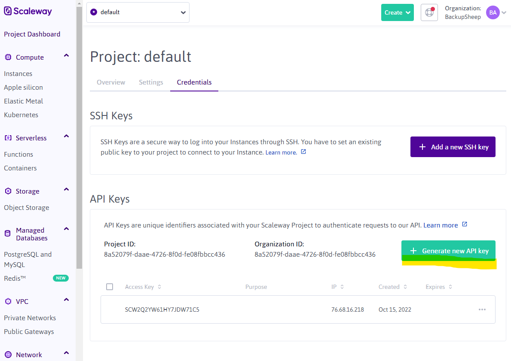Click the Scaleway logo

[x=28, y=11]
